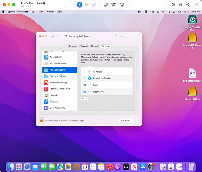The width and height of the screenshot is (202, 172).
Task: Select control mode cursor icon in toolbar
Action: coord(79,5)
